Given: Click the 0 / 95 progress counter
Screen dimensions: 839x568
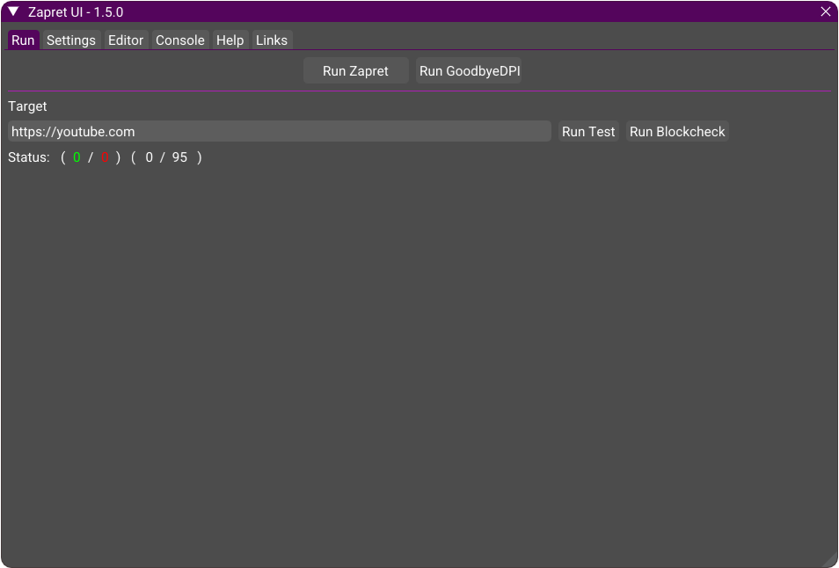Looking at the screenshot, I should pyautogui.click(x=166, y=158).
